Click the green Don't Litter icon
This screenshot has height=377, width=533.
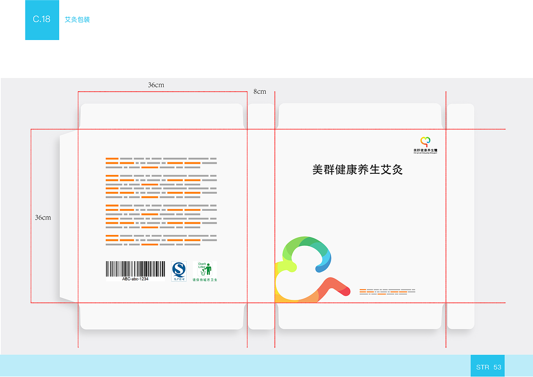(x=205, y=269)
